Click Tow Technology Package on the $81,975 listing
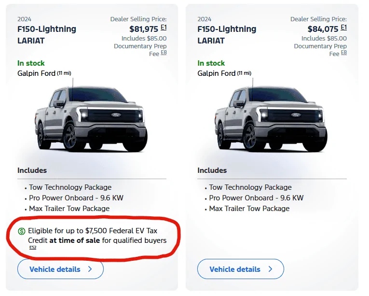The image size is (369, 296). pyautogui.click(x=70, y=187)
